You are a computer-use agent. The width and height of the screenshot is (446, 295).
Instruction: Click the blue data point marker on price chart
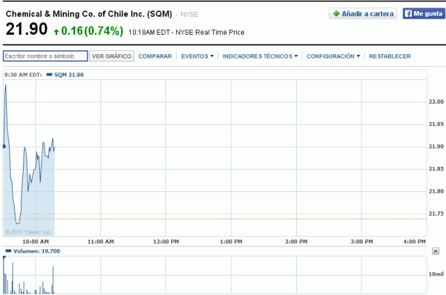[x=4, y=147]
